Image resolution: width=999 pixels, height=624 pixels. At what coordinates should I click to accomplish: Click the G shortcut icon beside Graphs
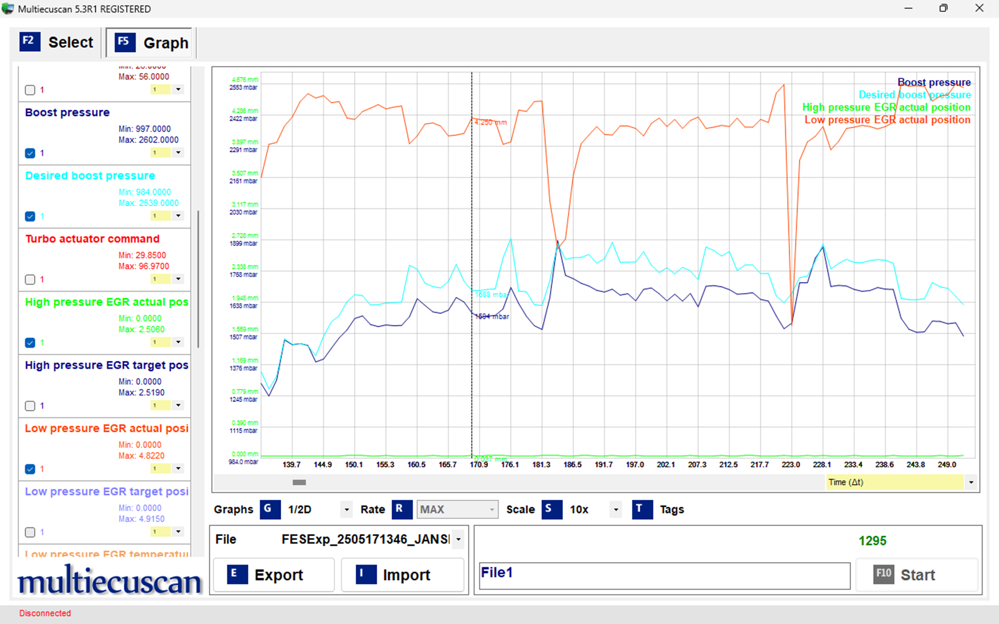tap(270, 509)
